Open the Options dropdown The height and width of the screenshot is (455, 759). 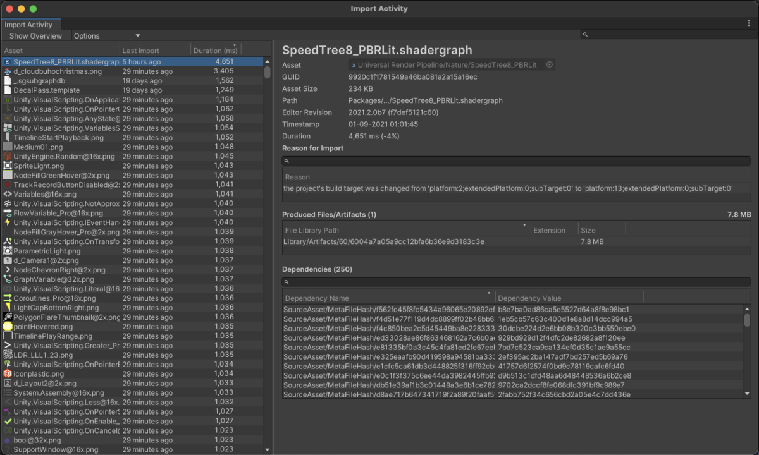[107, 36]
